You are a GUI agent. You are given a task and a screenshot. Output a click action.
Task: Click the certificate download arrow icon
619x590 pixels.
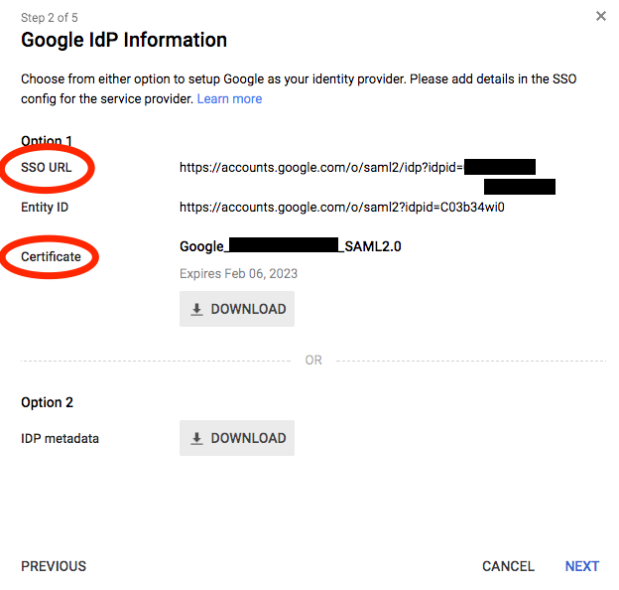click(x=196, y=309)
